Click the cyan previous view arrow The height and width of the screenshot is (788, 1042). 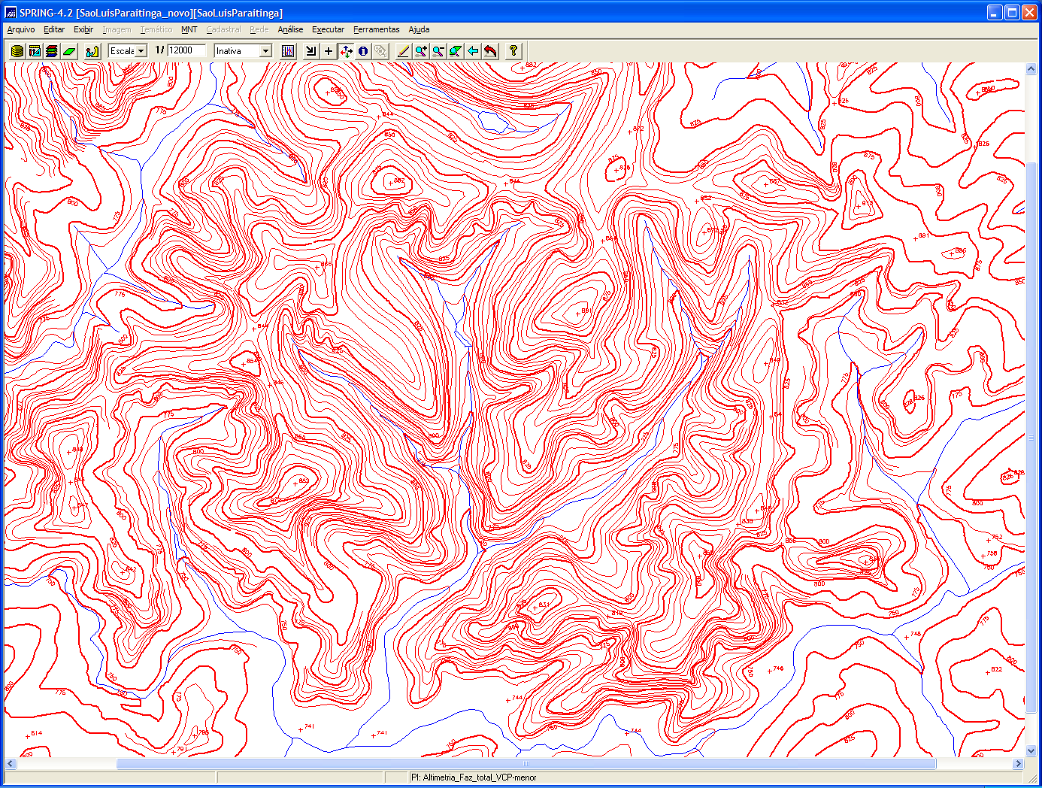(473, 51)
